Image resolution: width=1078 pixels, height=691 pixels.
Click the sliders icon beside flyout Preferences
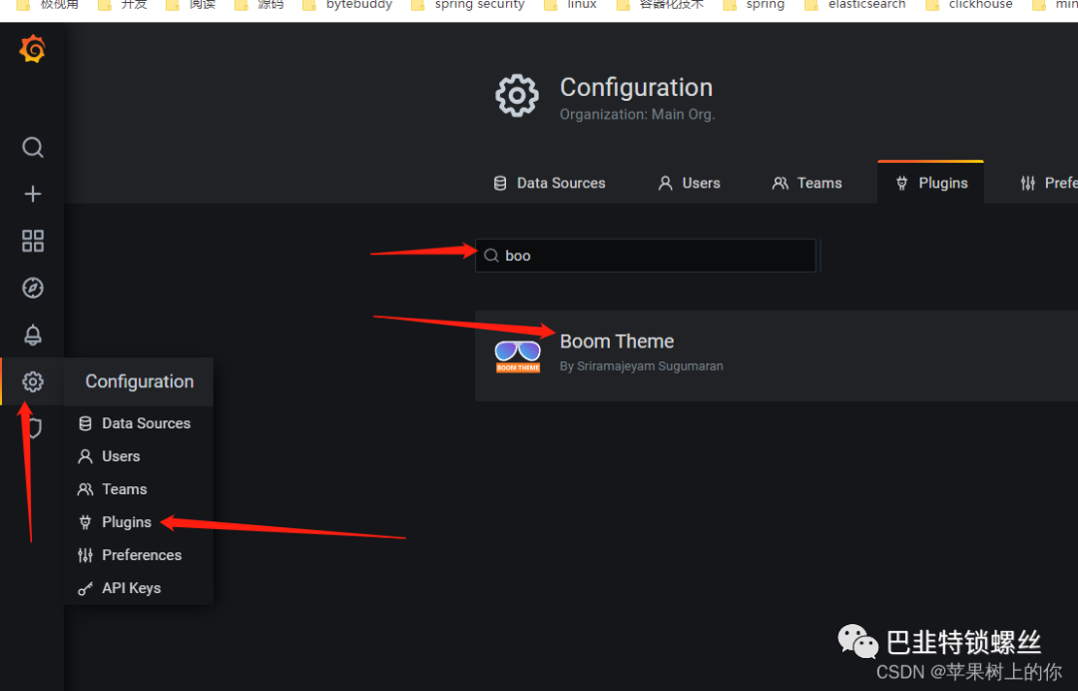point(85,555)
